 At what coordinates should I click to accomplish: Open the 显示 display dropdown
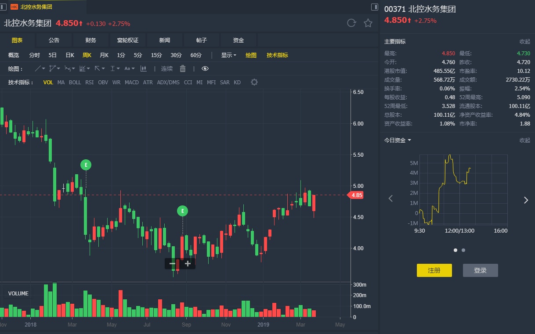228,55
